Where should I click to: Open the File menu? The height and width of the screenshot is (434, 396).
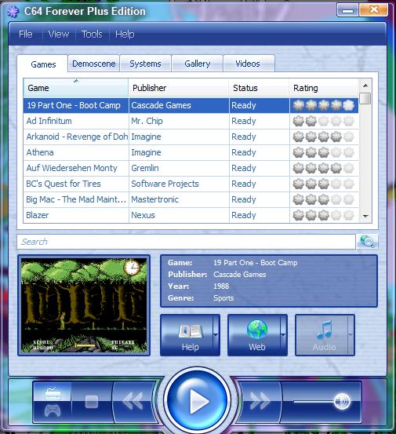pos(26,35)
